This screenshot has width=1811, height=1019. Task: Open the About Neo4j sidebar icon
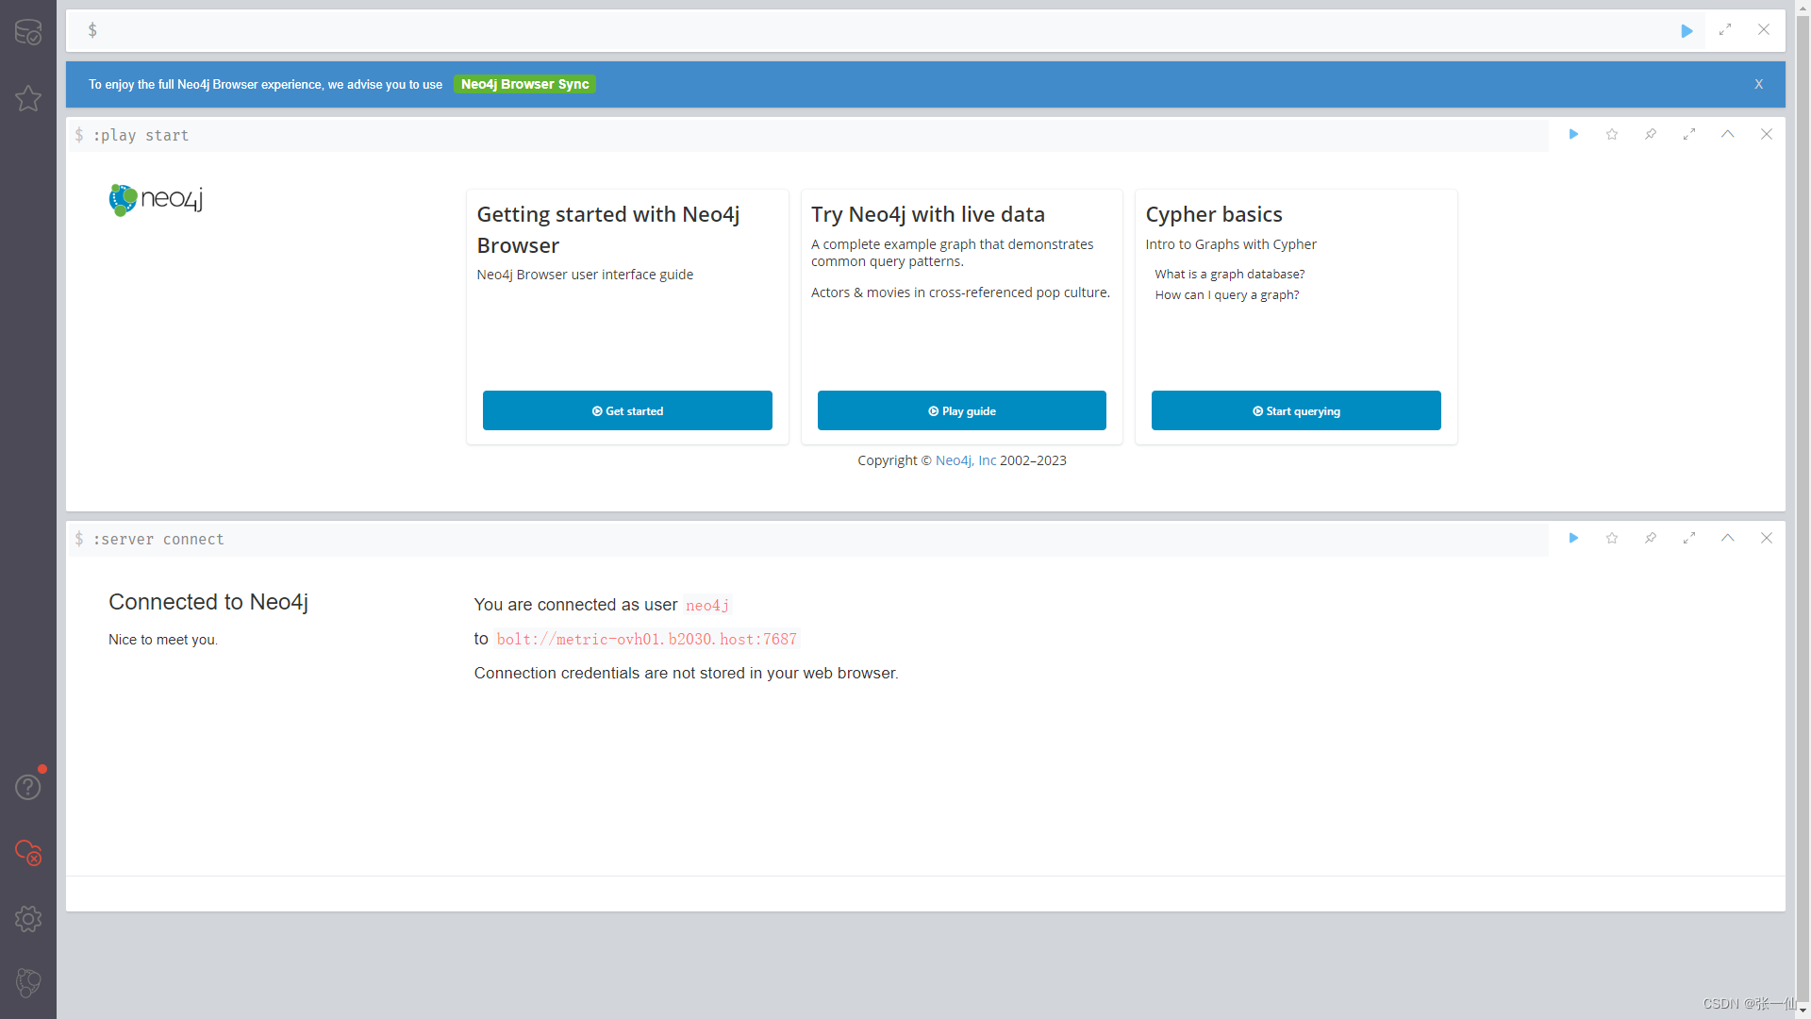click(28, 983)
